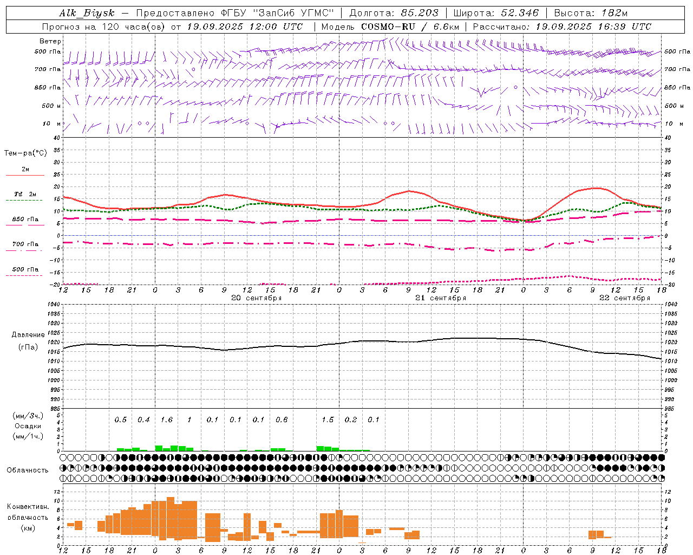The image size is (693, 555).
Task: Click the 'Высота: 182м' elevation value
Action: [x=591, y=13]
